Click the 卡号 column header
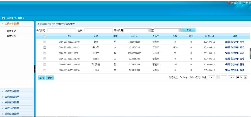The height and width of the screenshot is (117, 251). click(69, 36)
